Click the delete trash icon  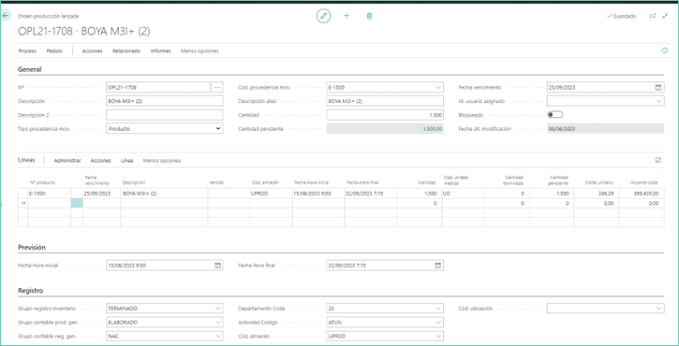(369, 17)
